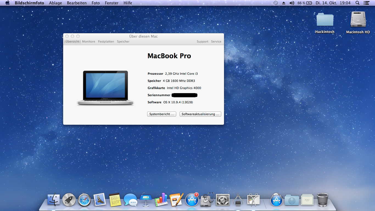This screenshot has width=375, height=211.
Task: Click the Softwareaktualisierung button
Action: [x=200, y=114]
